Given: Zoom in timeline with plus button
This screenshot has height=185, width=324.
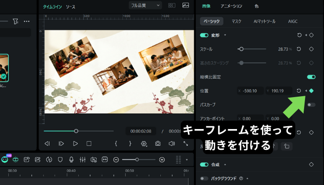Looking at the screenshot, I should tap(162, 160).
